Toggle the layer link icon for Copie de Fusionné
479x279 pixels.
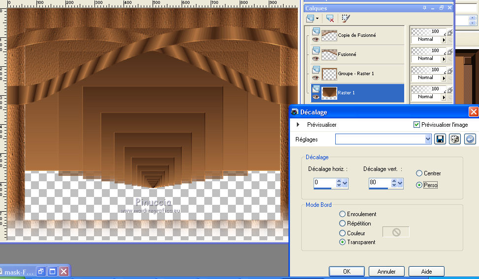tap(450, 33)
